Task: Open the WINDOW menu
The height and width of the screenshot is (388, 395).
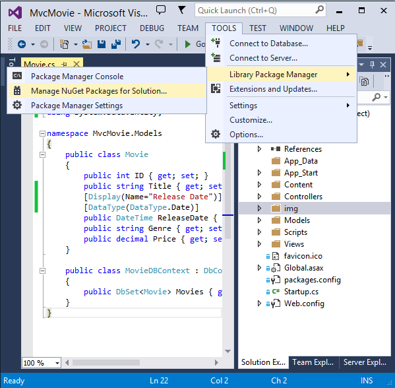Action: coord(296,28)
